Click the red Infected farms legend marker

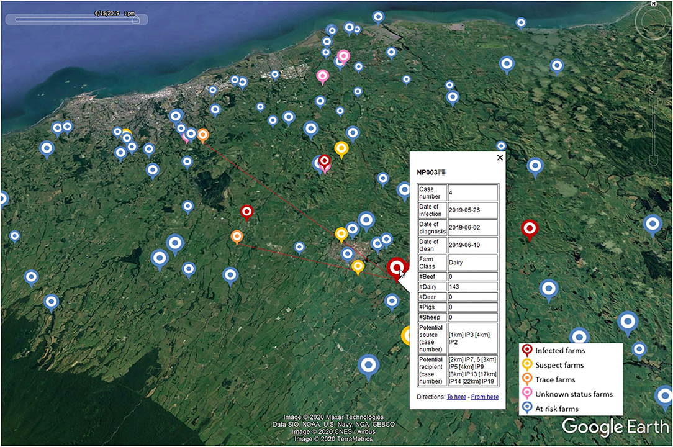click(527, 350)
